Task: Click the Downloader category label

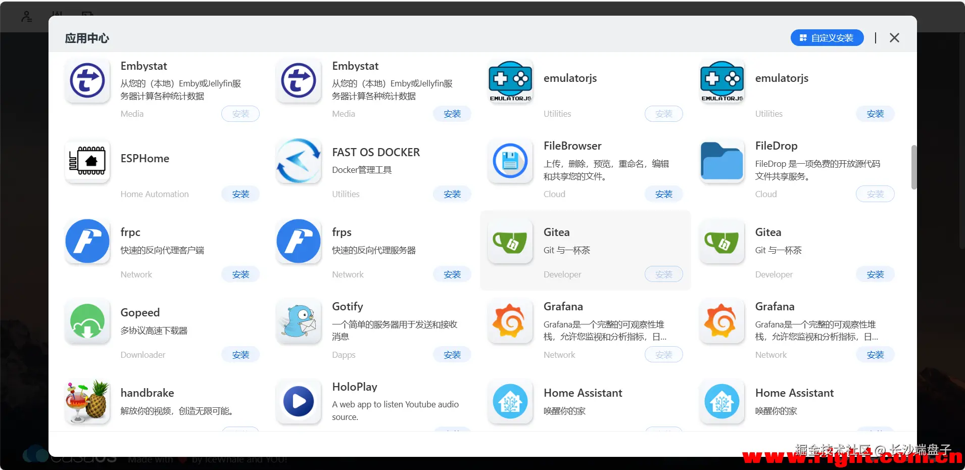Action: pyautogui.click(x=143, y=355)
